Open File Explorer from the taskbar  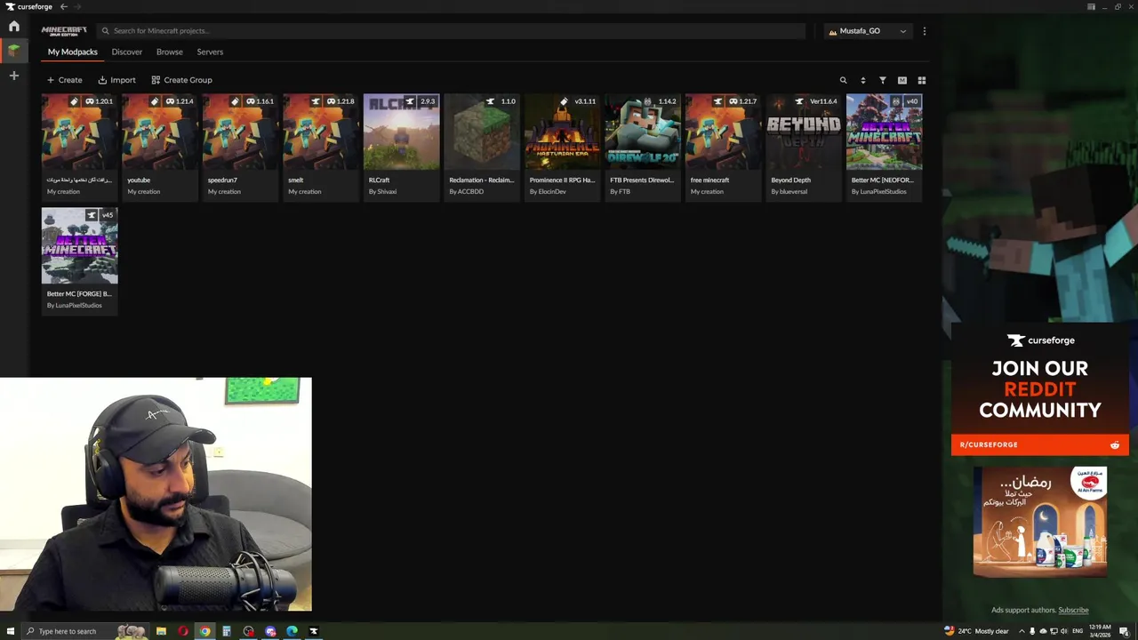tap(161, 631)
